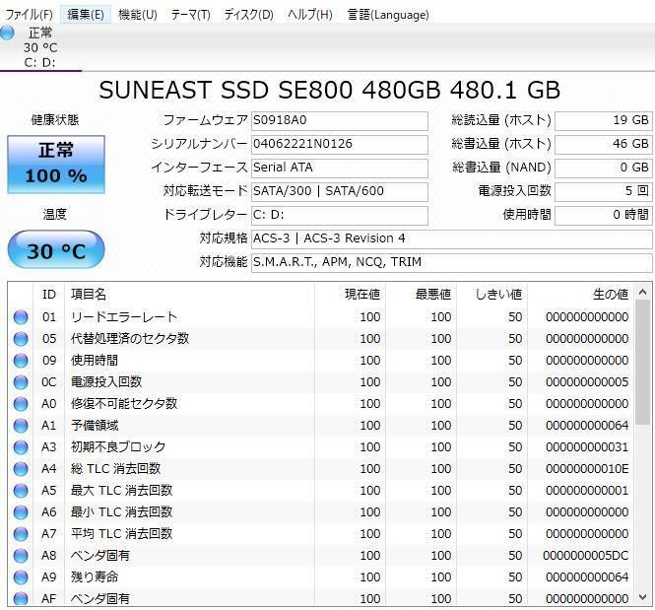This screenshot has height=610, width=655.
Task: Click the status orb for 予備領域 row
Action: pyautogui.click(x=21, y=426)
